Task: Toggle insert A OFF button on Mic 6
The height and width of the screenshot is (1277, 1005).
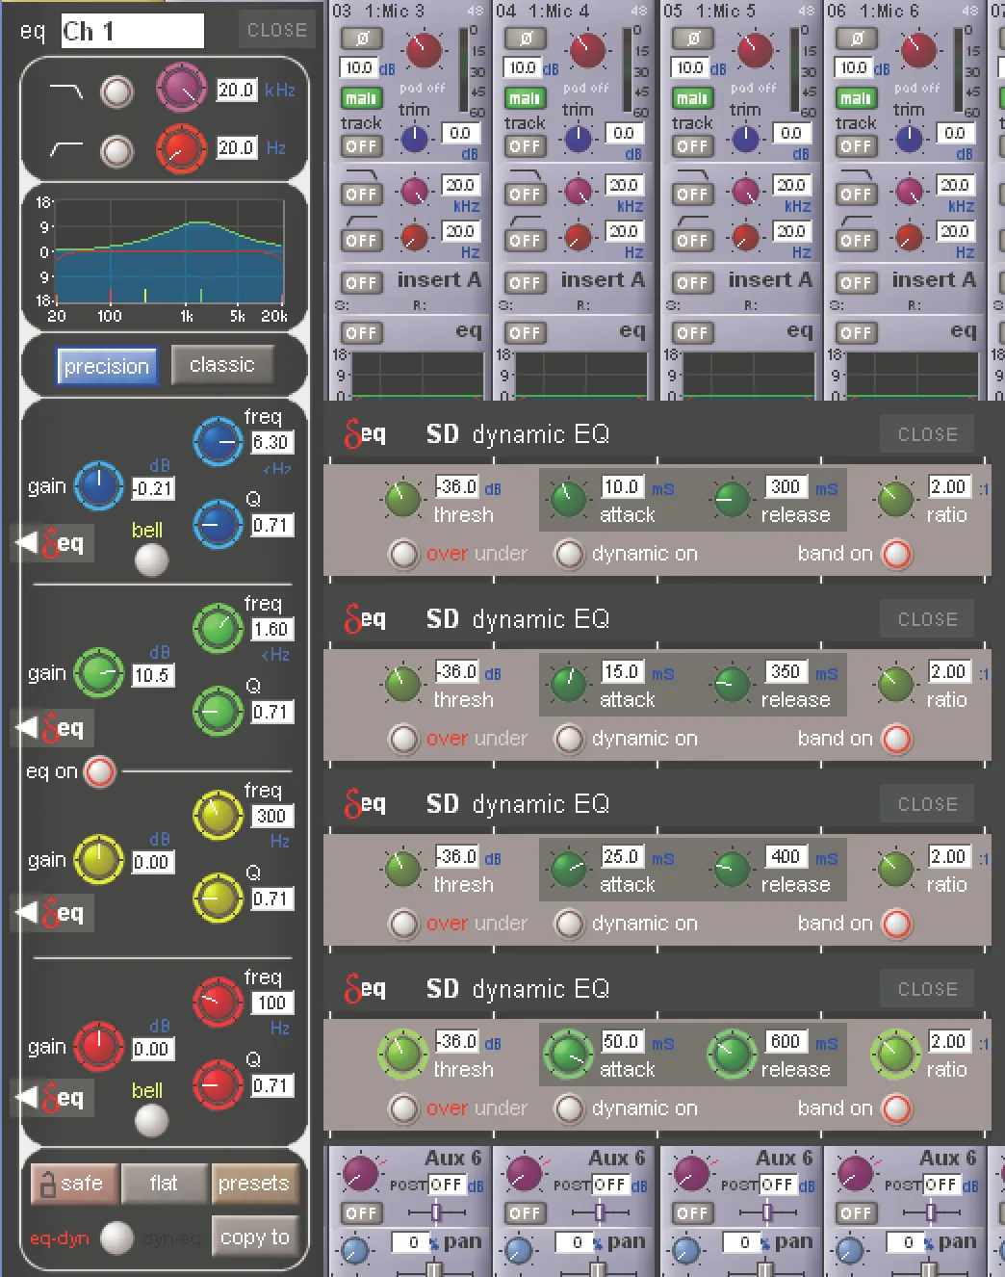Action: pos(856,283)
